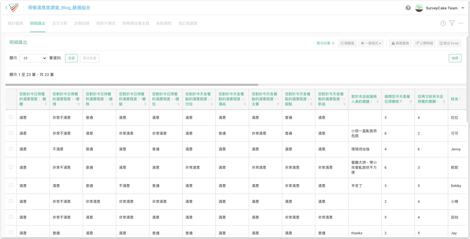Click the SurveyCake checkmark logo
Screen dimensions: 470x239
(x=14, y=7)
